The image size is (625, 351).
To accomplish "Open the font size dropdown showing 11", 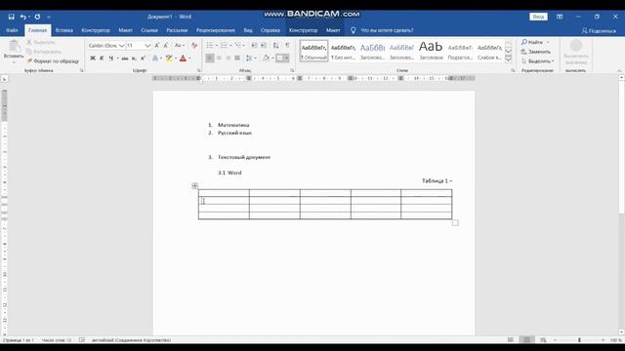I will tap(147, 46).
